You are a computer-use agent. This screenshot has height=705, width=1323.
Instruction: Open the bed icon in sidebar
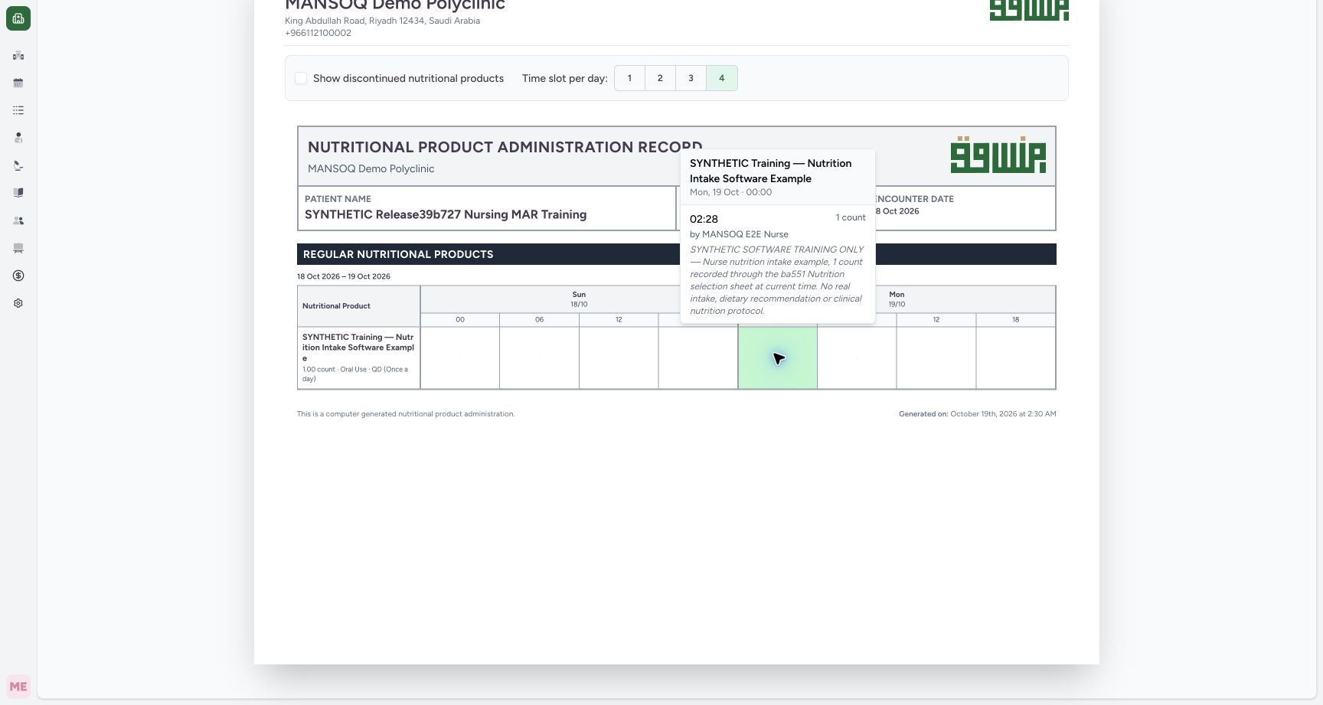(x=18, y=248)
